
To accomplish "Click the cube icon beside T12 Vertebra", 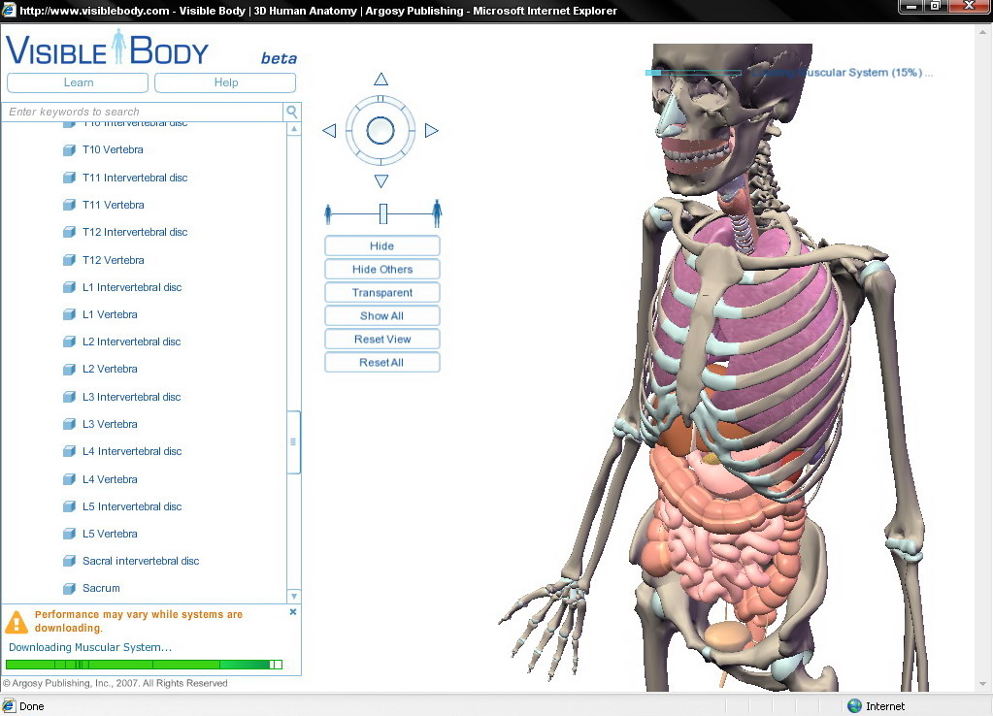I will click(x=70, y=260).
